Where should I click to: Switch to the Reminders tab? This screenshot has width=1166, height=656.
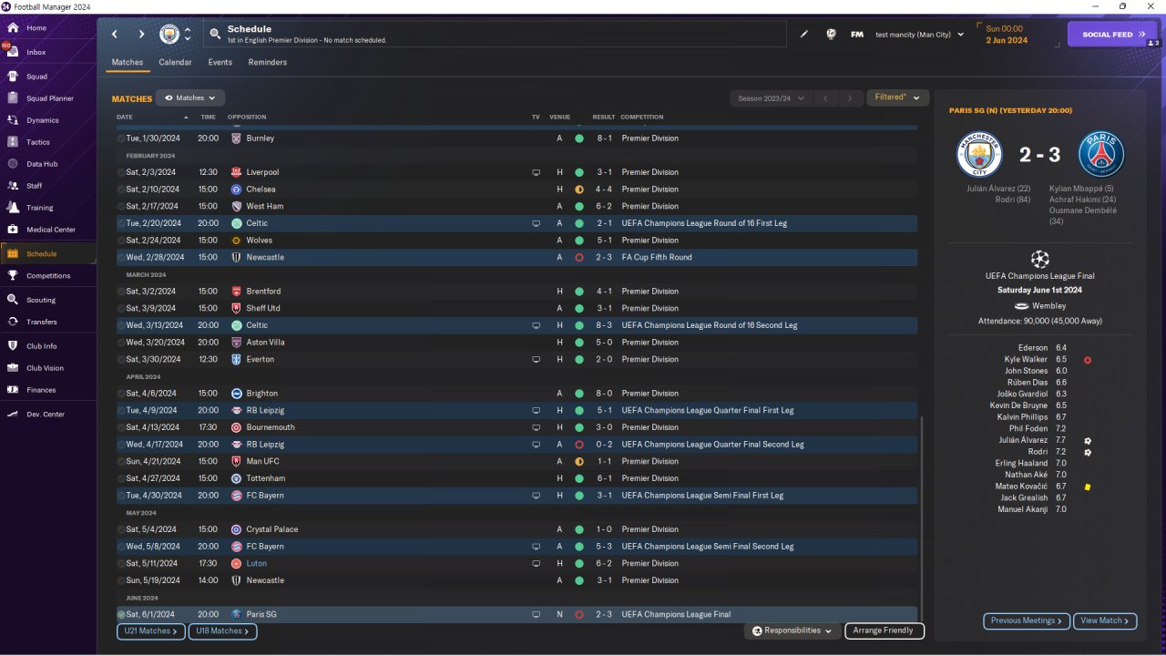point(268,62)
